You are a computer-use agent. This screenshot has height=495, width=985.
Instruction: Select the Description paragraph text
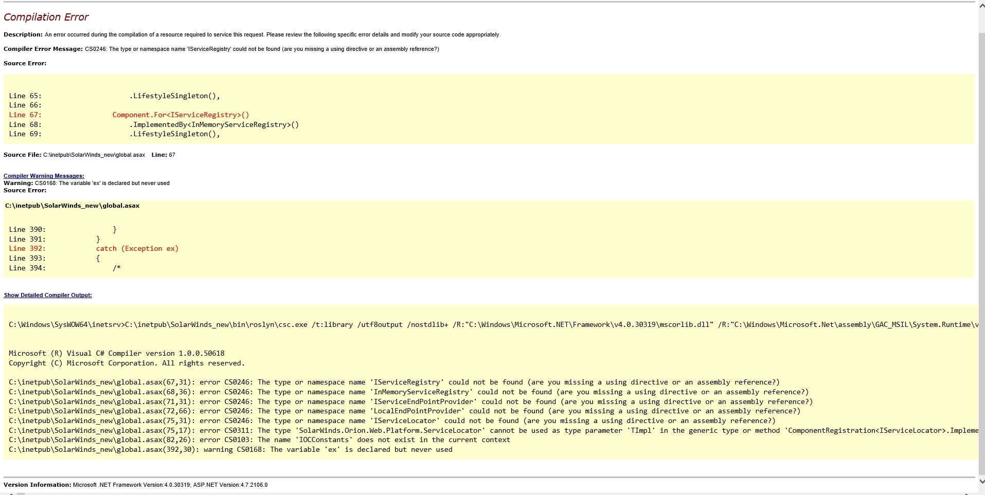[252, 34]
